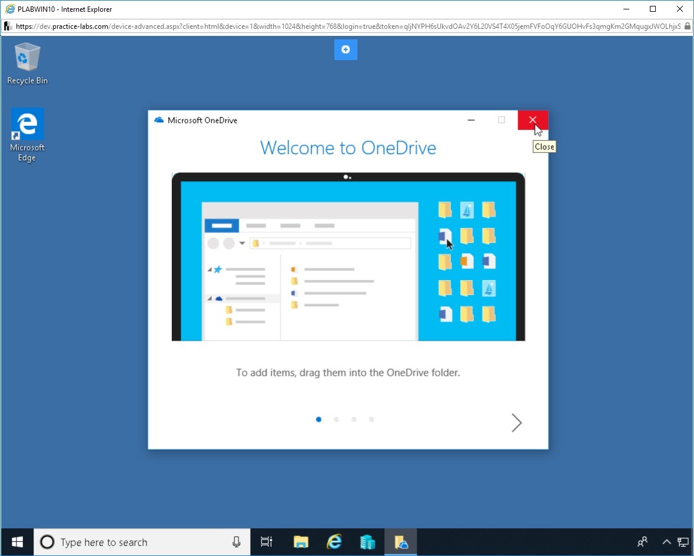Minimize the Internet Explorer window
694x556 pixels.
[x=626, y=9]
